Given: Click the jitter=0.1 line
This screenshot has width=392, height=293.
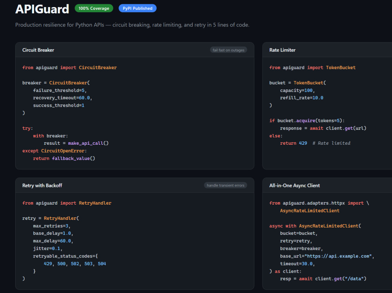Looking at the screenshot, I should coord(47,248).
